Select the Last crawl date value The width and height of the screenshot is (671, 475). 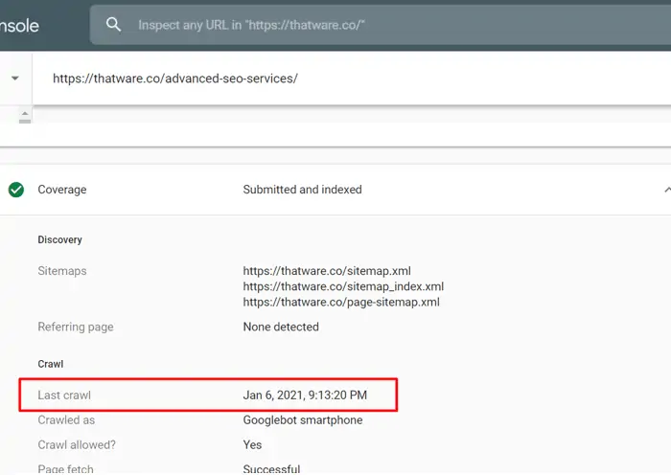(305, 395)
